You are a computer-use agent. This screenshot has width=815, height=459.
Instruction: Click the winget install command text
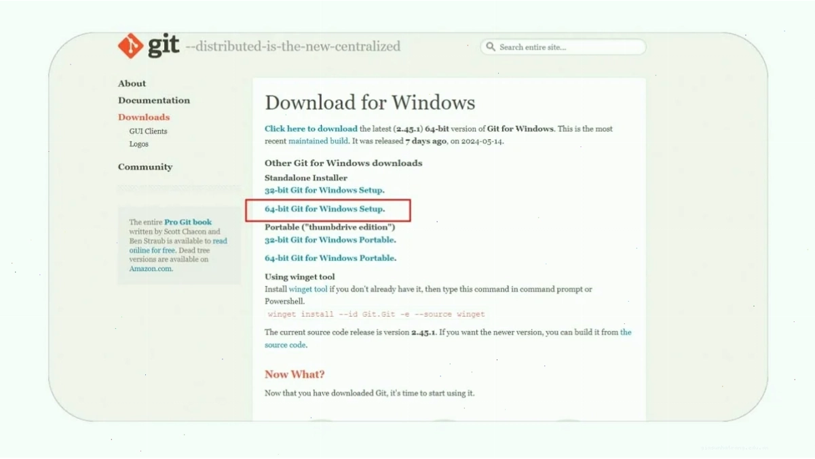point(377,315)
